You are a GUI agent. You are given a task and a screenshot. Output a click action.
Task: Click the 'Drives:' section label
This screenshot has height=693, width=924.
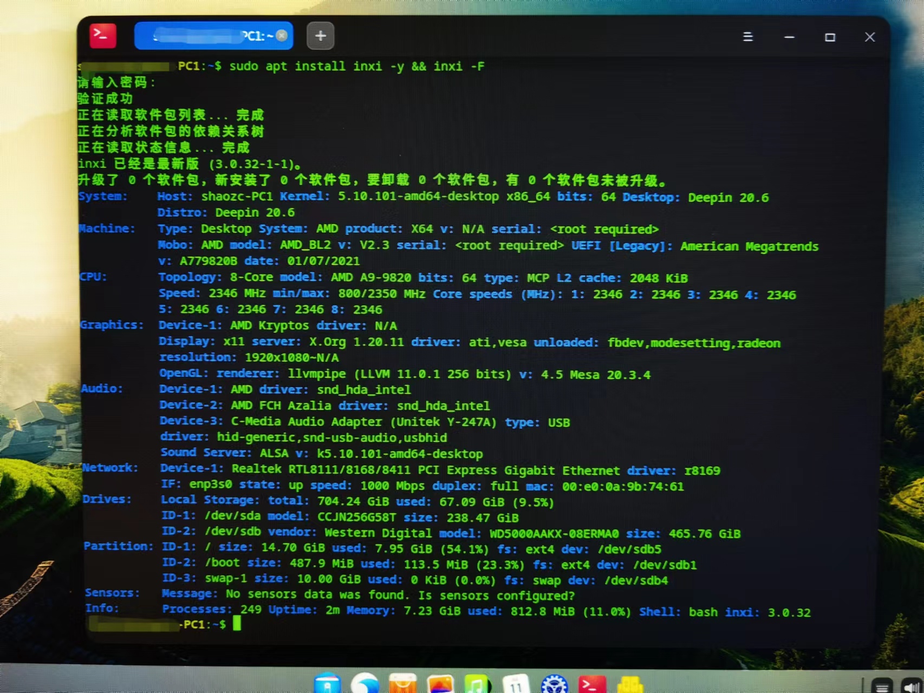tap(107, 499)
